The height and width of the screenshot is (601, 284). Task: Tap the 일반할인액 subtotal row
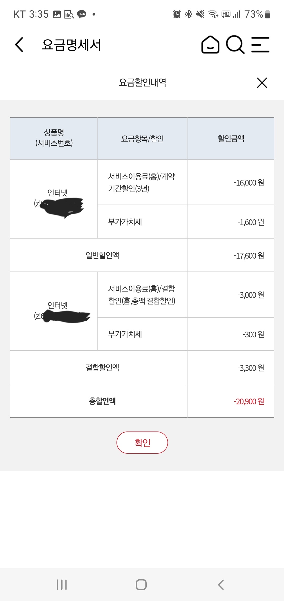pos(102,255)
